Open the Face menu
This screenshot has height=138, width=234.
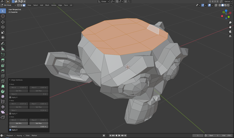66,5
